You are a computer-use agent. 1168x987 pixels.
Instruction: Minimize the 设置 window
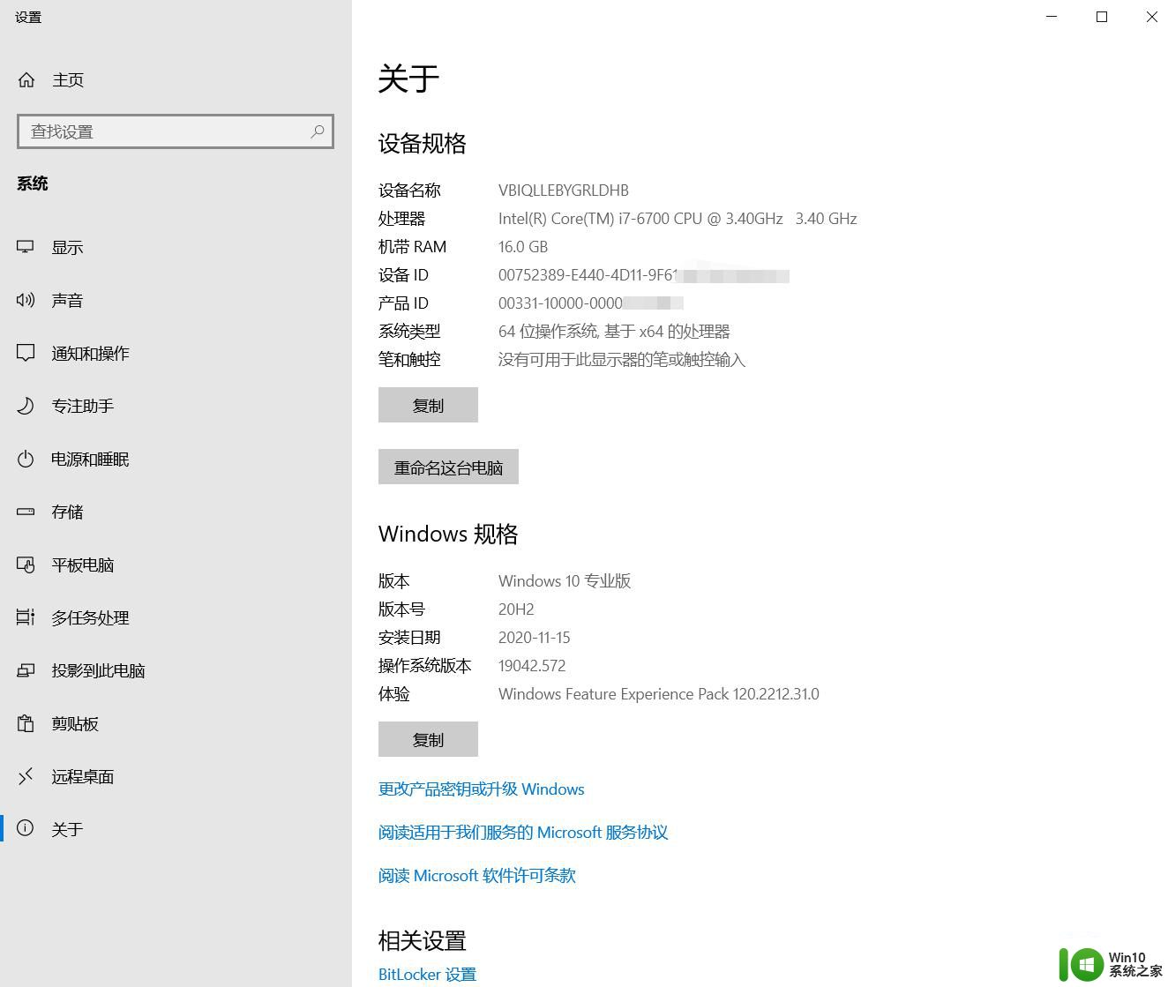1052,17
